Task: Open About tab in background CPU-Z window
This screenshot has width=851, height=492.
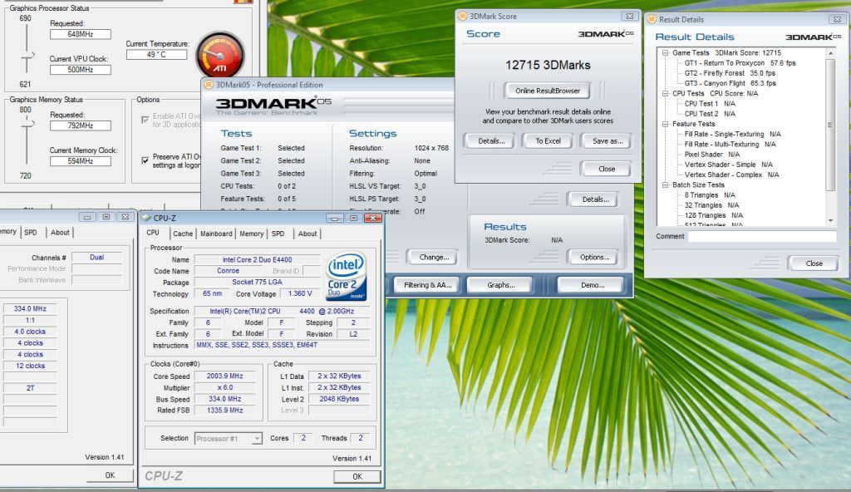Action: tap(60, 233)
